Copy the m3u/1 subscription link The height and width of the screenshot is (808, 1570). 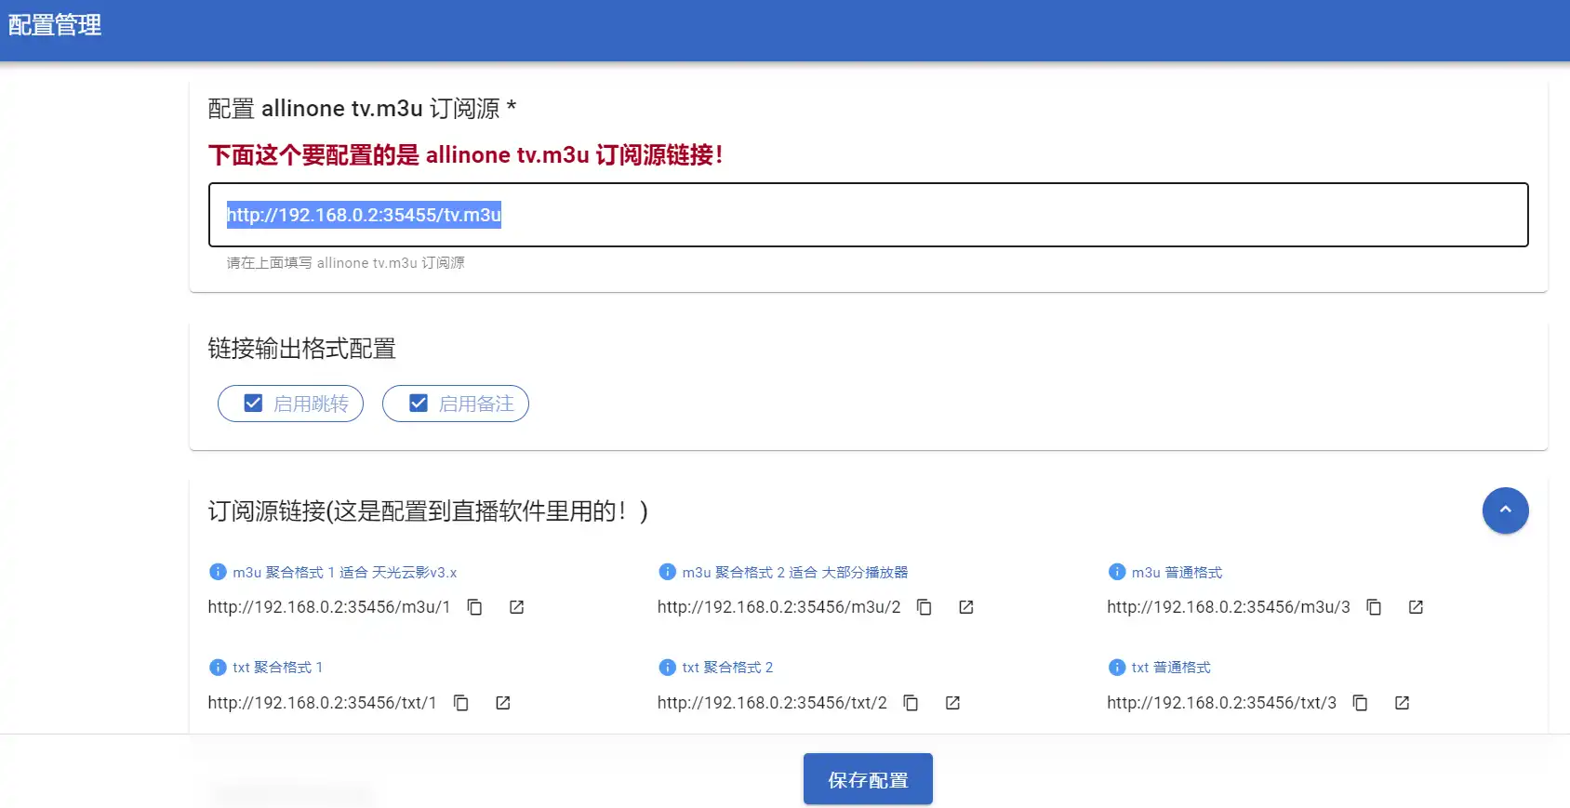[x=474, y=607]
